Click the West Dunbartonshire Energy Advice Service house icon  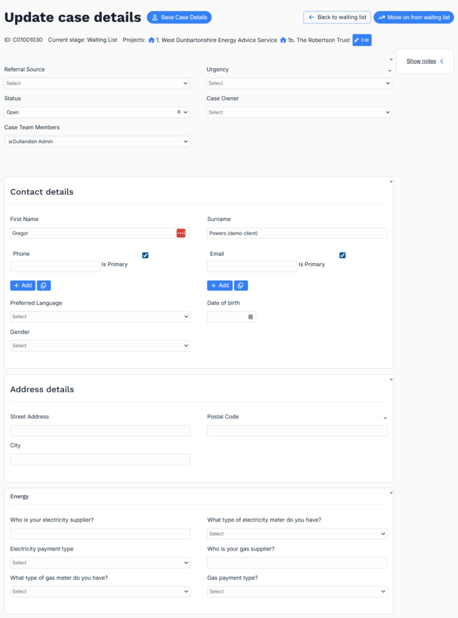click(x=151, y=40)
